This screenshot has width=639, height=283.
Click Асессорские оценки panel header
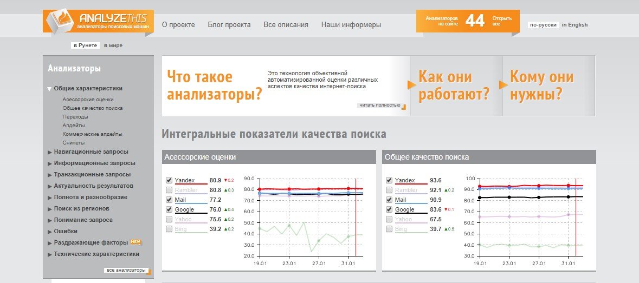click(269, 157)
